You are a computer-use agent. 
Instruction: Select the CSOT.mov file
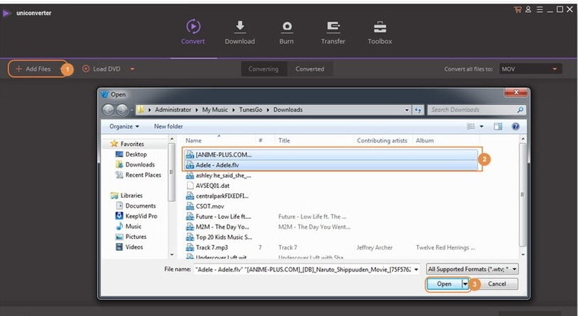tap(205, 207)
